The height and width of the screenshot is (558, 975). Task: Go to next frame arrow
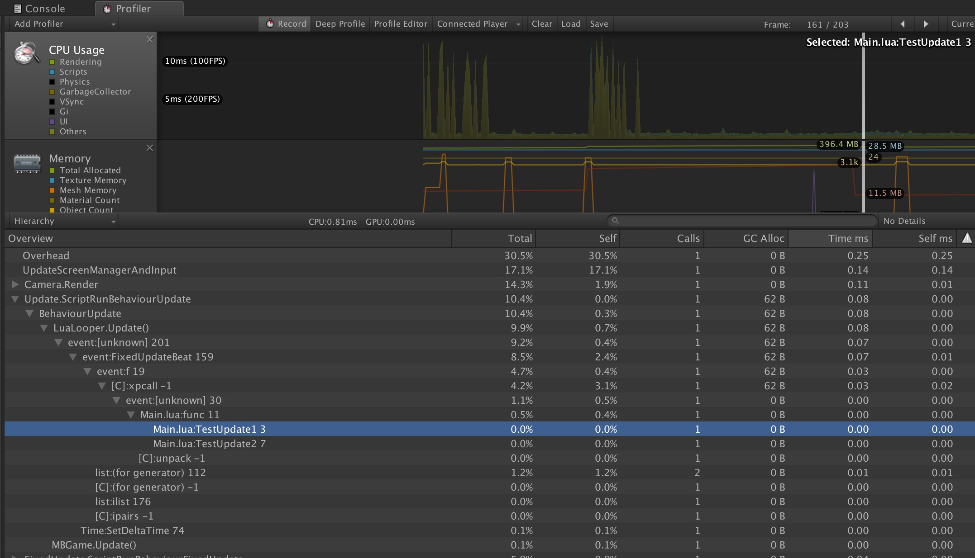point(926,24)
